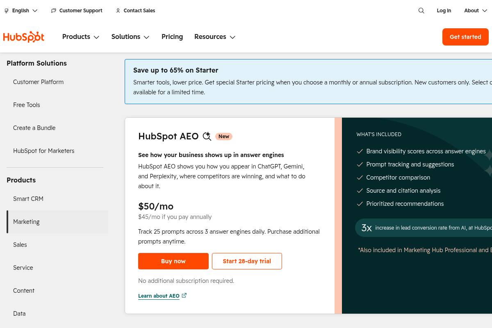Click 'No additional subscription required.' text
The width and height of the screenshot is (492, 328).
point(186,281)
